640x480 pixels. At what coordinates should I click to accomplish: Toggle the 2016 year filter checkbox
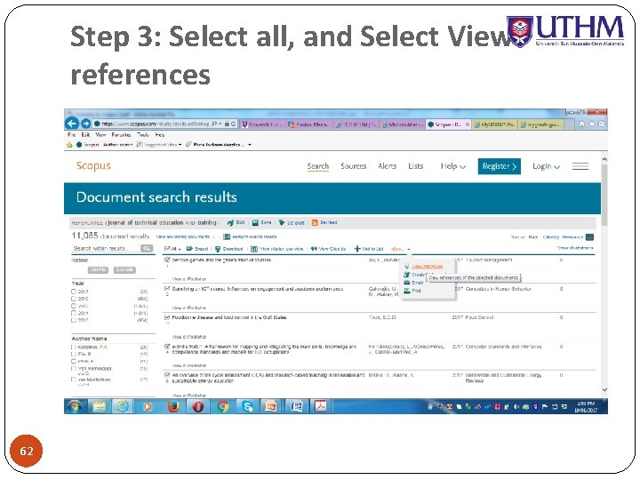(74, 299)
